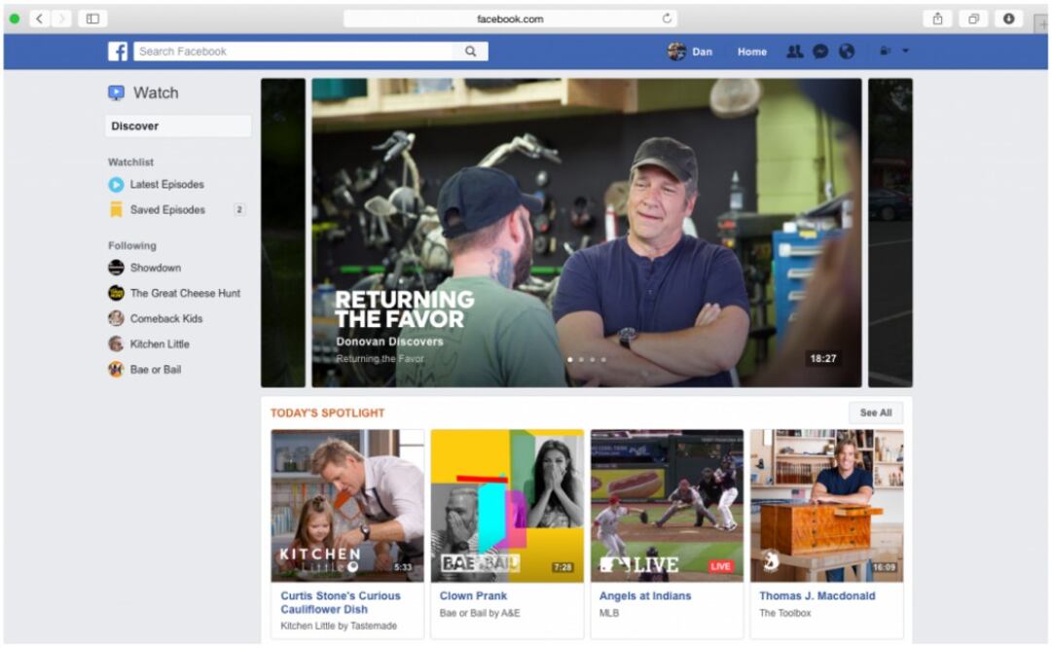Select Showdown under Following
This screenshot has height=648, width=1052.
[x=156, y=268]
